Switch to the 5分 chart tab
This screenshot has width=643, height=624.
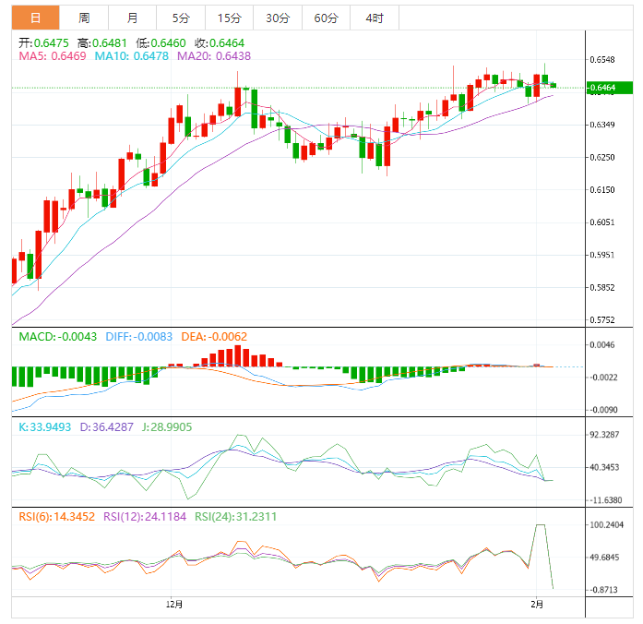click(181, 18)
